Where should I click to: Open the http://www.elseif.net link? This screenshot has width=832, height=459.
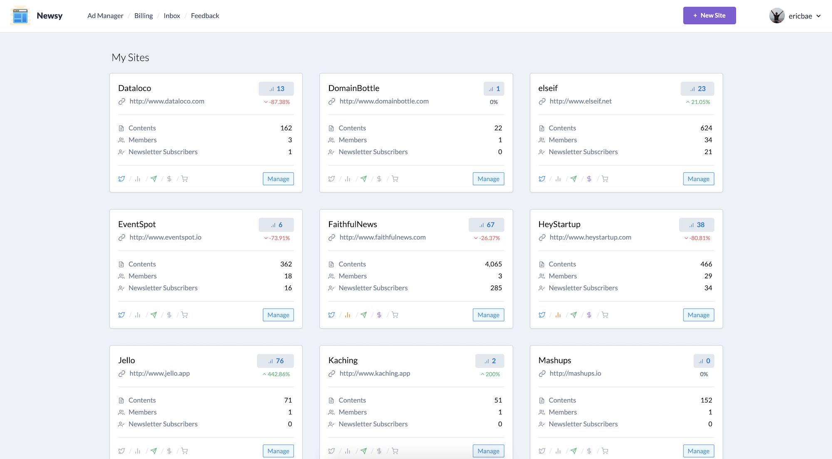pyautogui.click(x=580, y=101)
